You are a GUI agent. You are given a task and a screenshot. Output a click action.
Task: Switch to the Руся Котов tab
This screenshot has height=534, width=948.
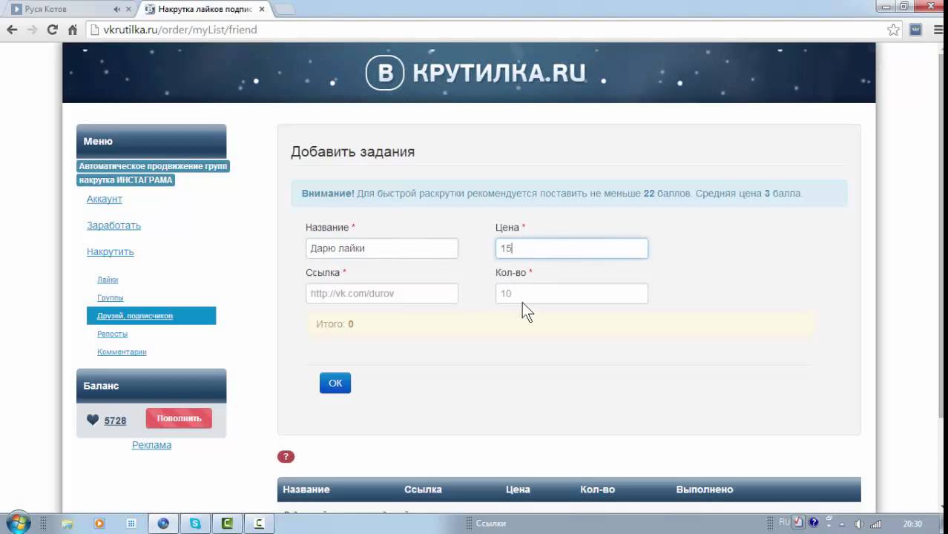[x=70, y=9]
